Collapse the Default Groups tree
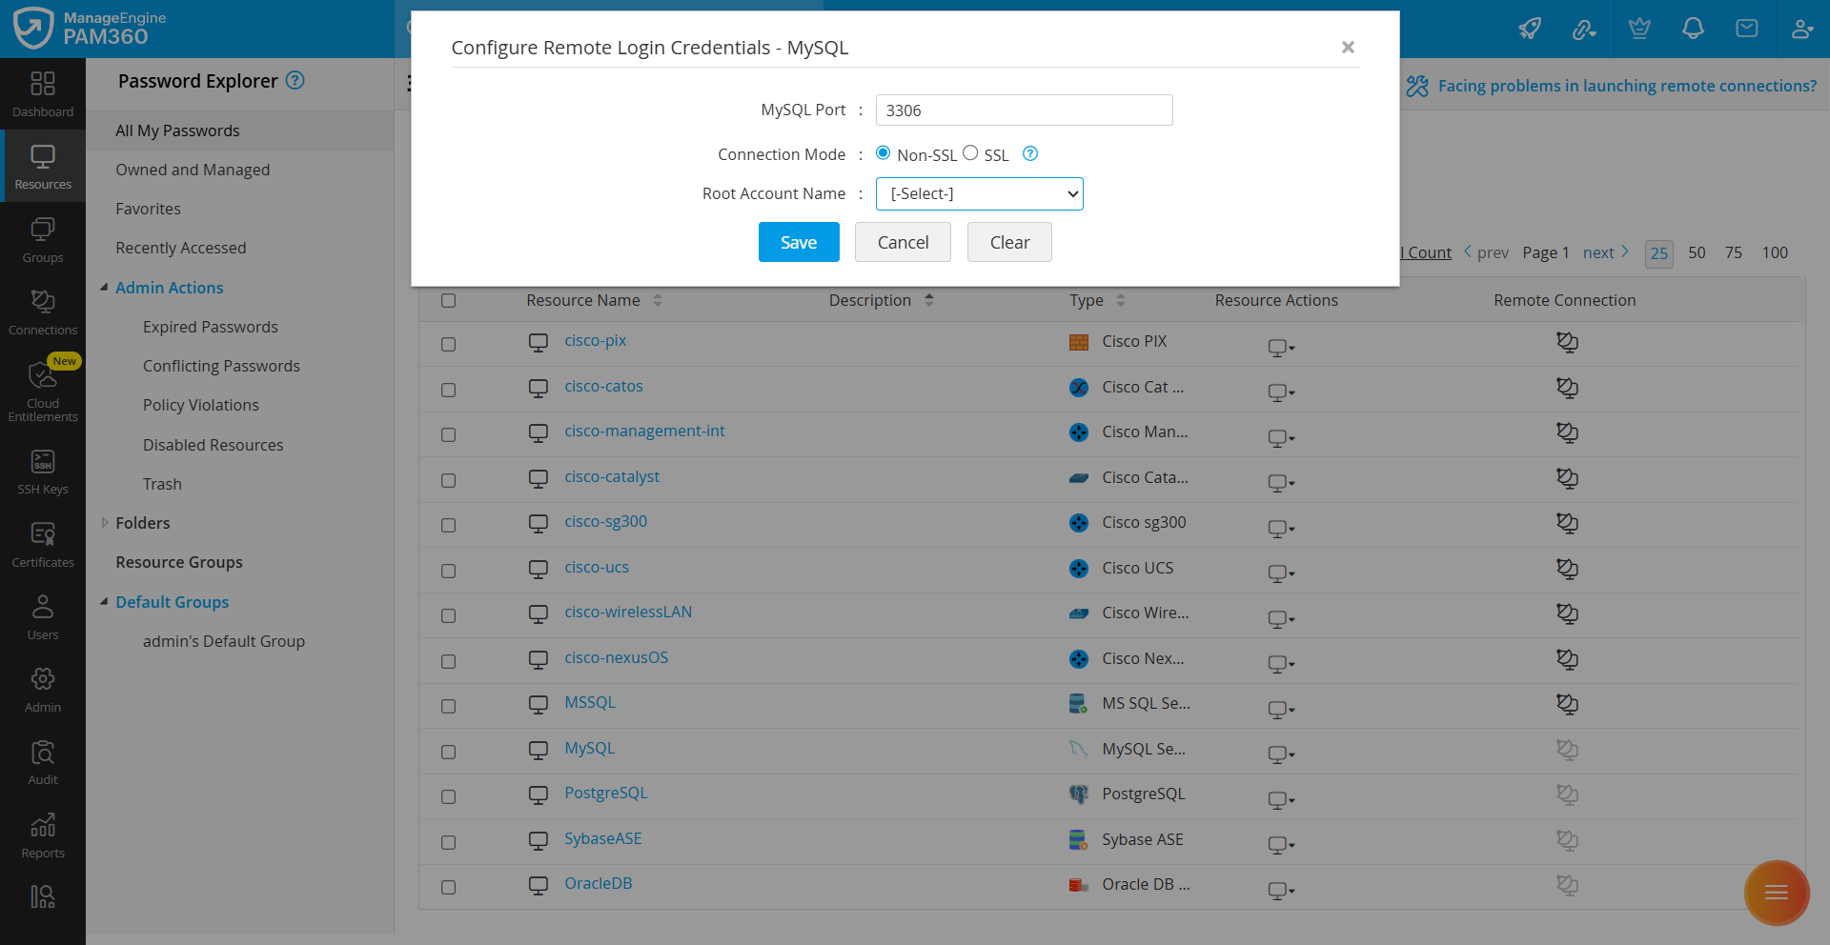 point(104,602)
